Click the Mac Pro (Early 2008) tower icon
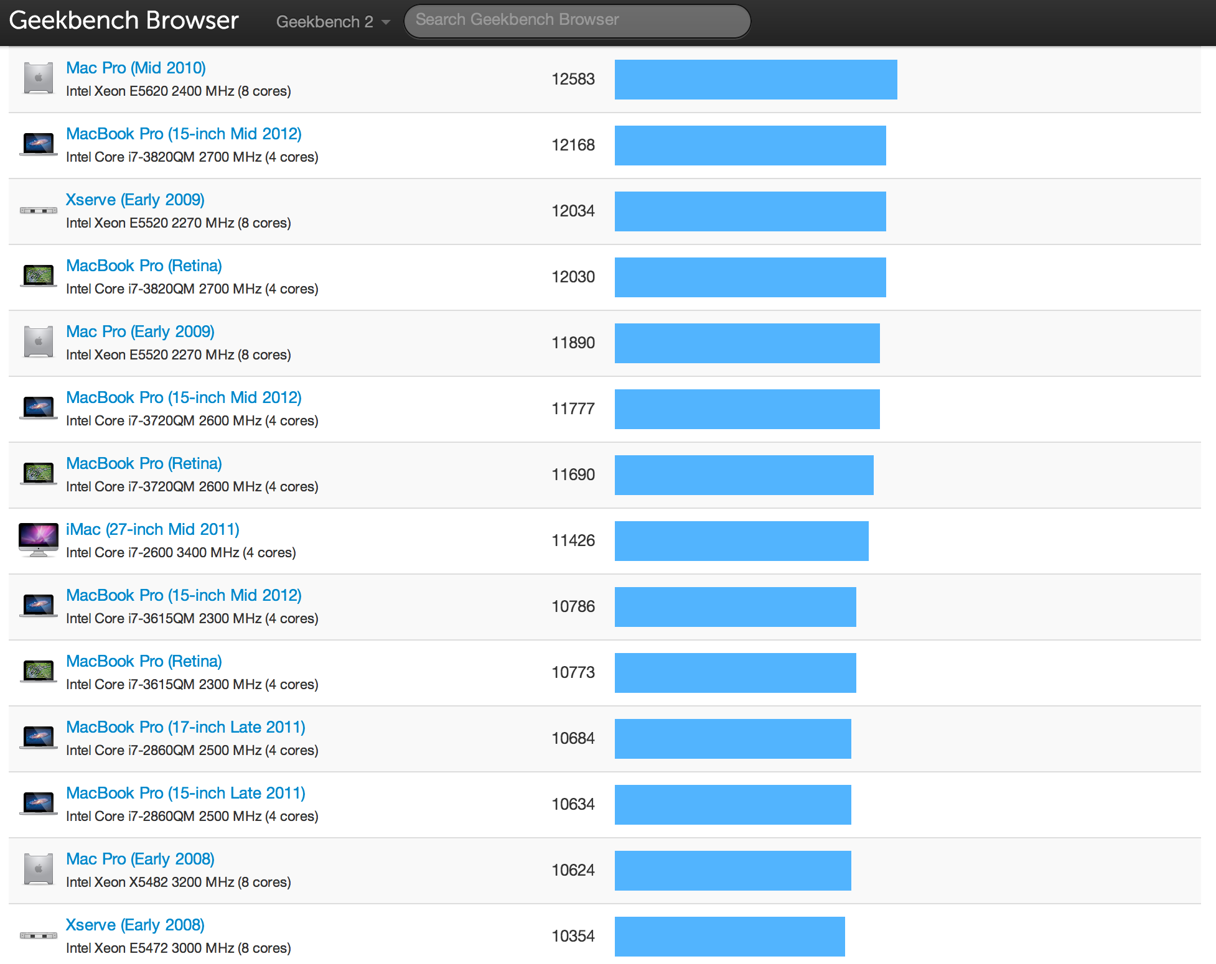 39,869
